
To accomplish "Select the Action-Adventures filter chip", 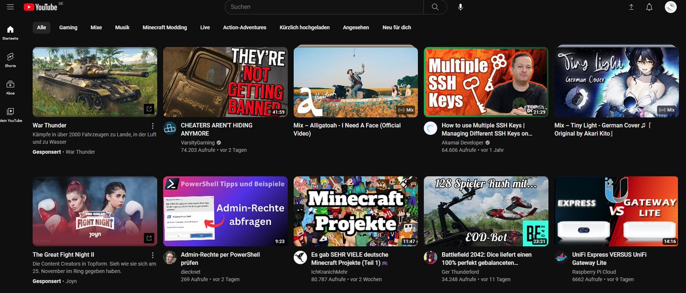I will point(245,27).
